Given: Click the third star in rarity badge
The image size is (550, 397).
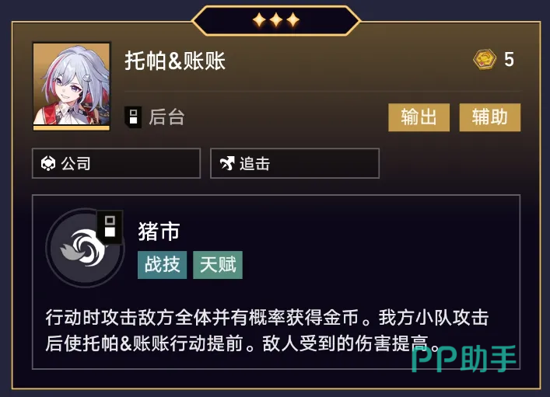Looking at the screenshot, I should pyautogui.click(x=293, y=20).
